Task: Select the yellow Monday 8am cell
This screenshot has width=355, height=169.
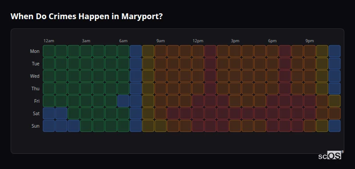Action: point(148,51)
